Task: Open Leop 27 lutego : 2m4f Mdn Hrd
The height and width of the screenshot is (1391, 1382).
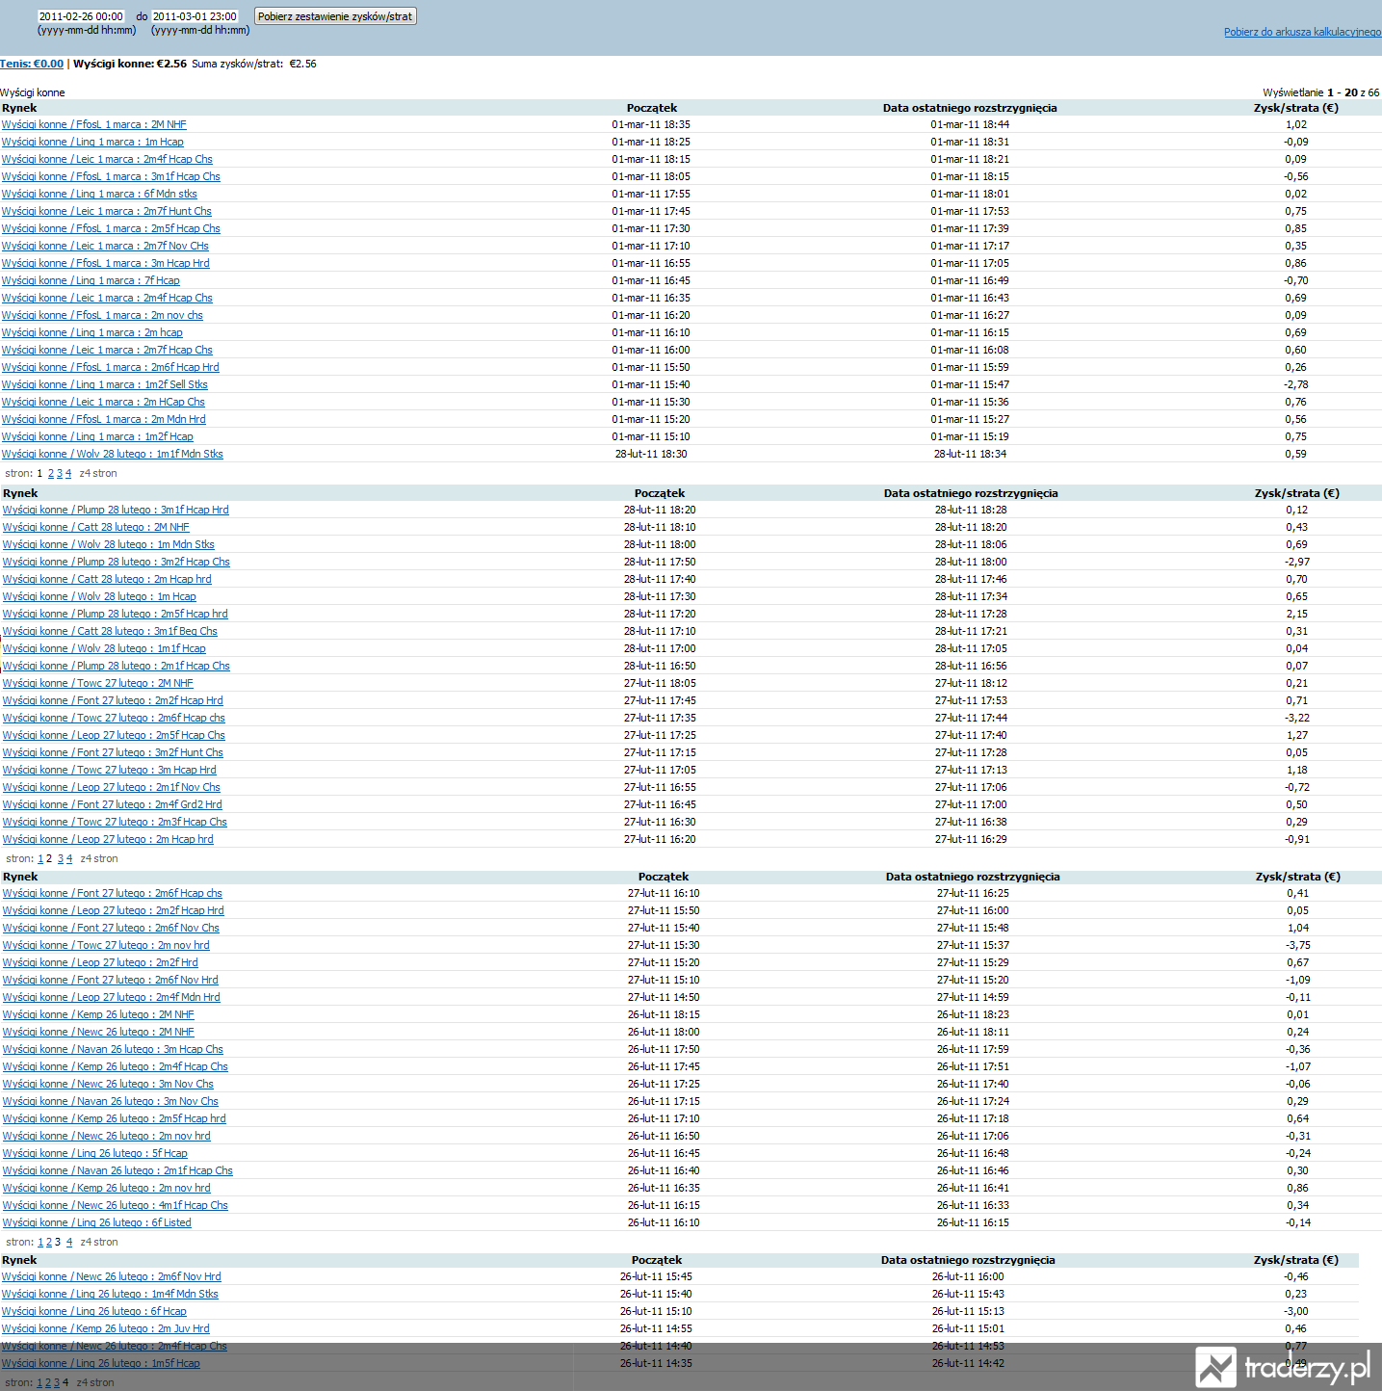Action: [112, 997]
